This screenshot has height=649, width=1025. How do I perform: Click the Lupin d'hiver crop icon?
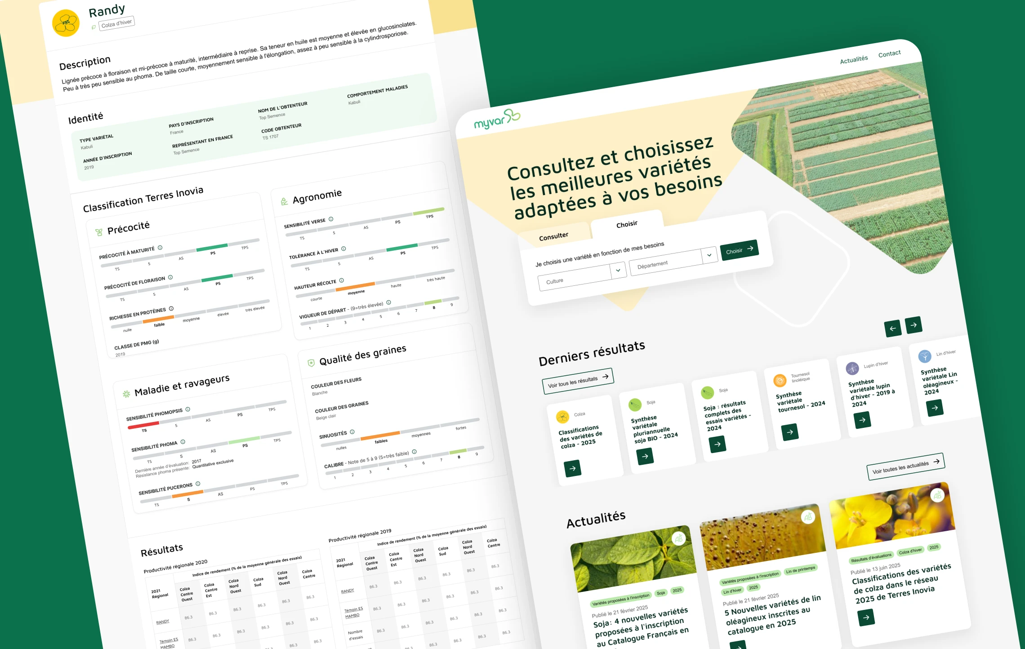851,369
